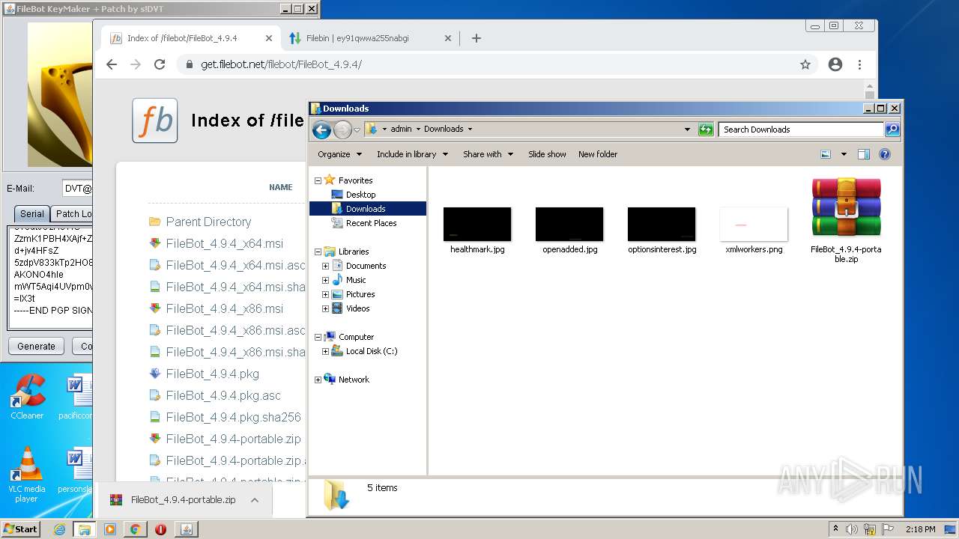Click the Explorer forward navigation arrow
959x539 pixels.
pos(342,130)
